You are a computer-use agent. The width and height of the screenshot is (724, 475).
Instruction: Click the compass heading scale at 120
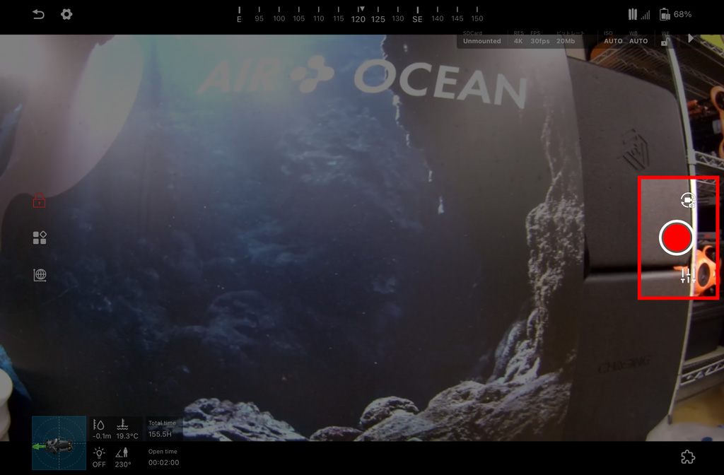click(x=359, y=16)
